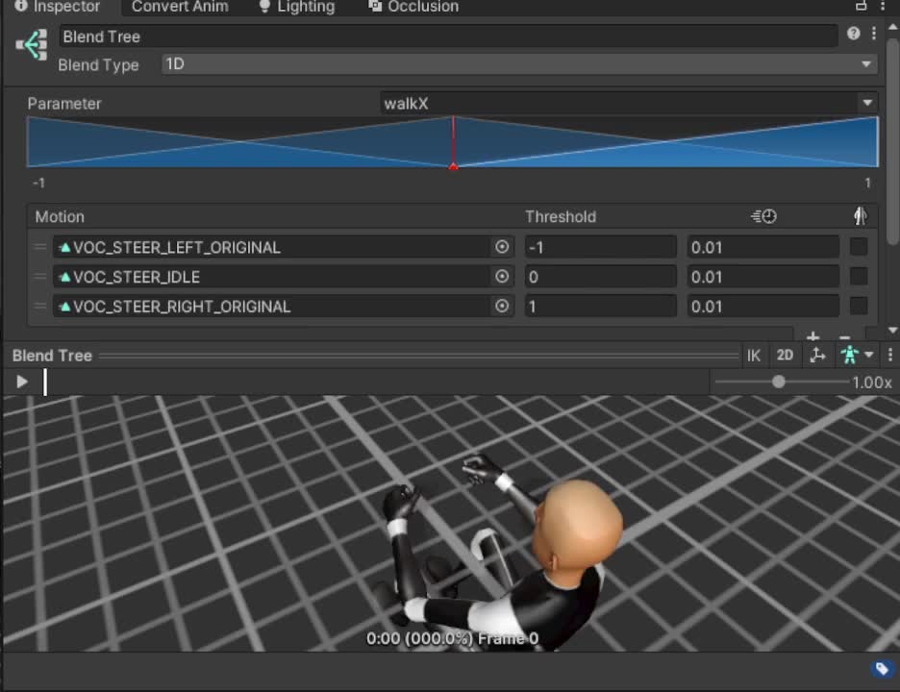The height and width of the screenshot is (692, 900).
Task: Enable mirror for VOC_STEER_IDLE motion
Action: [859, 277]
